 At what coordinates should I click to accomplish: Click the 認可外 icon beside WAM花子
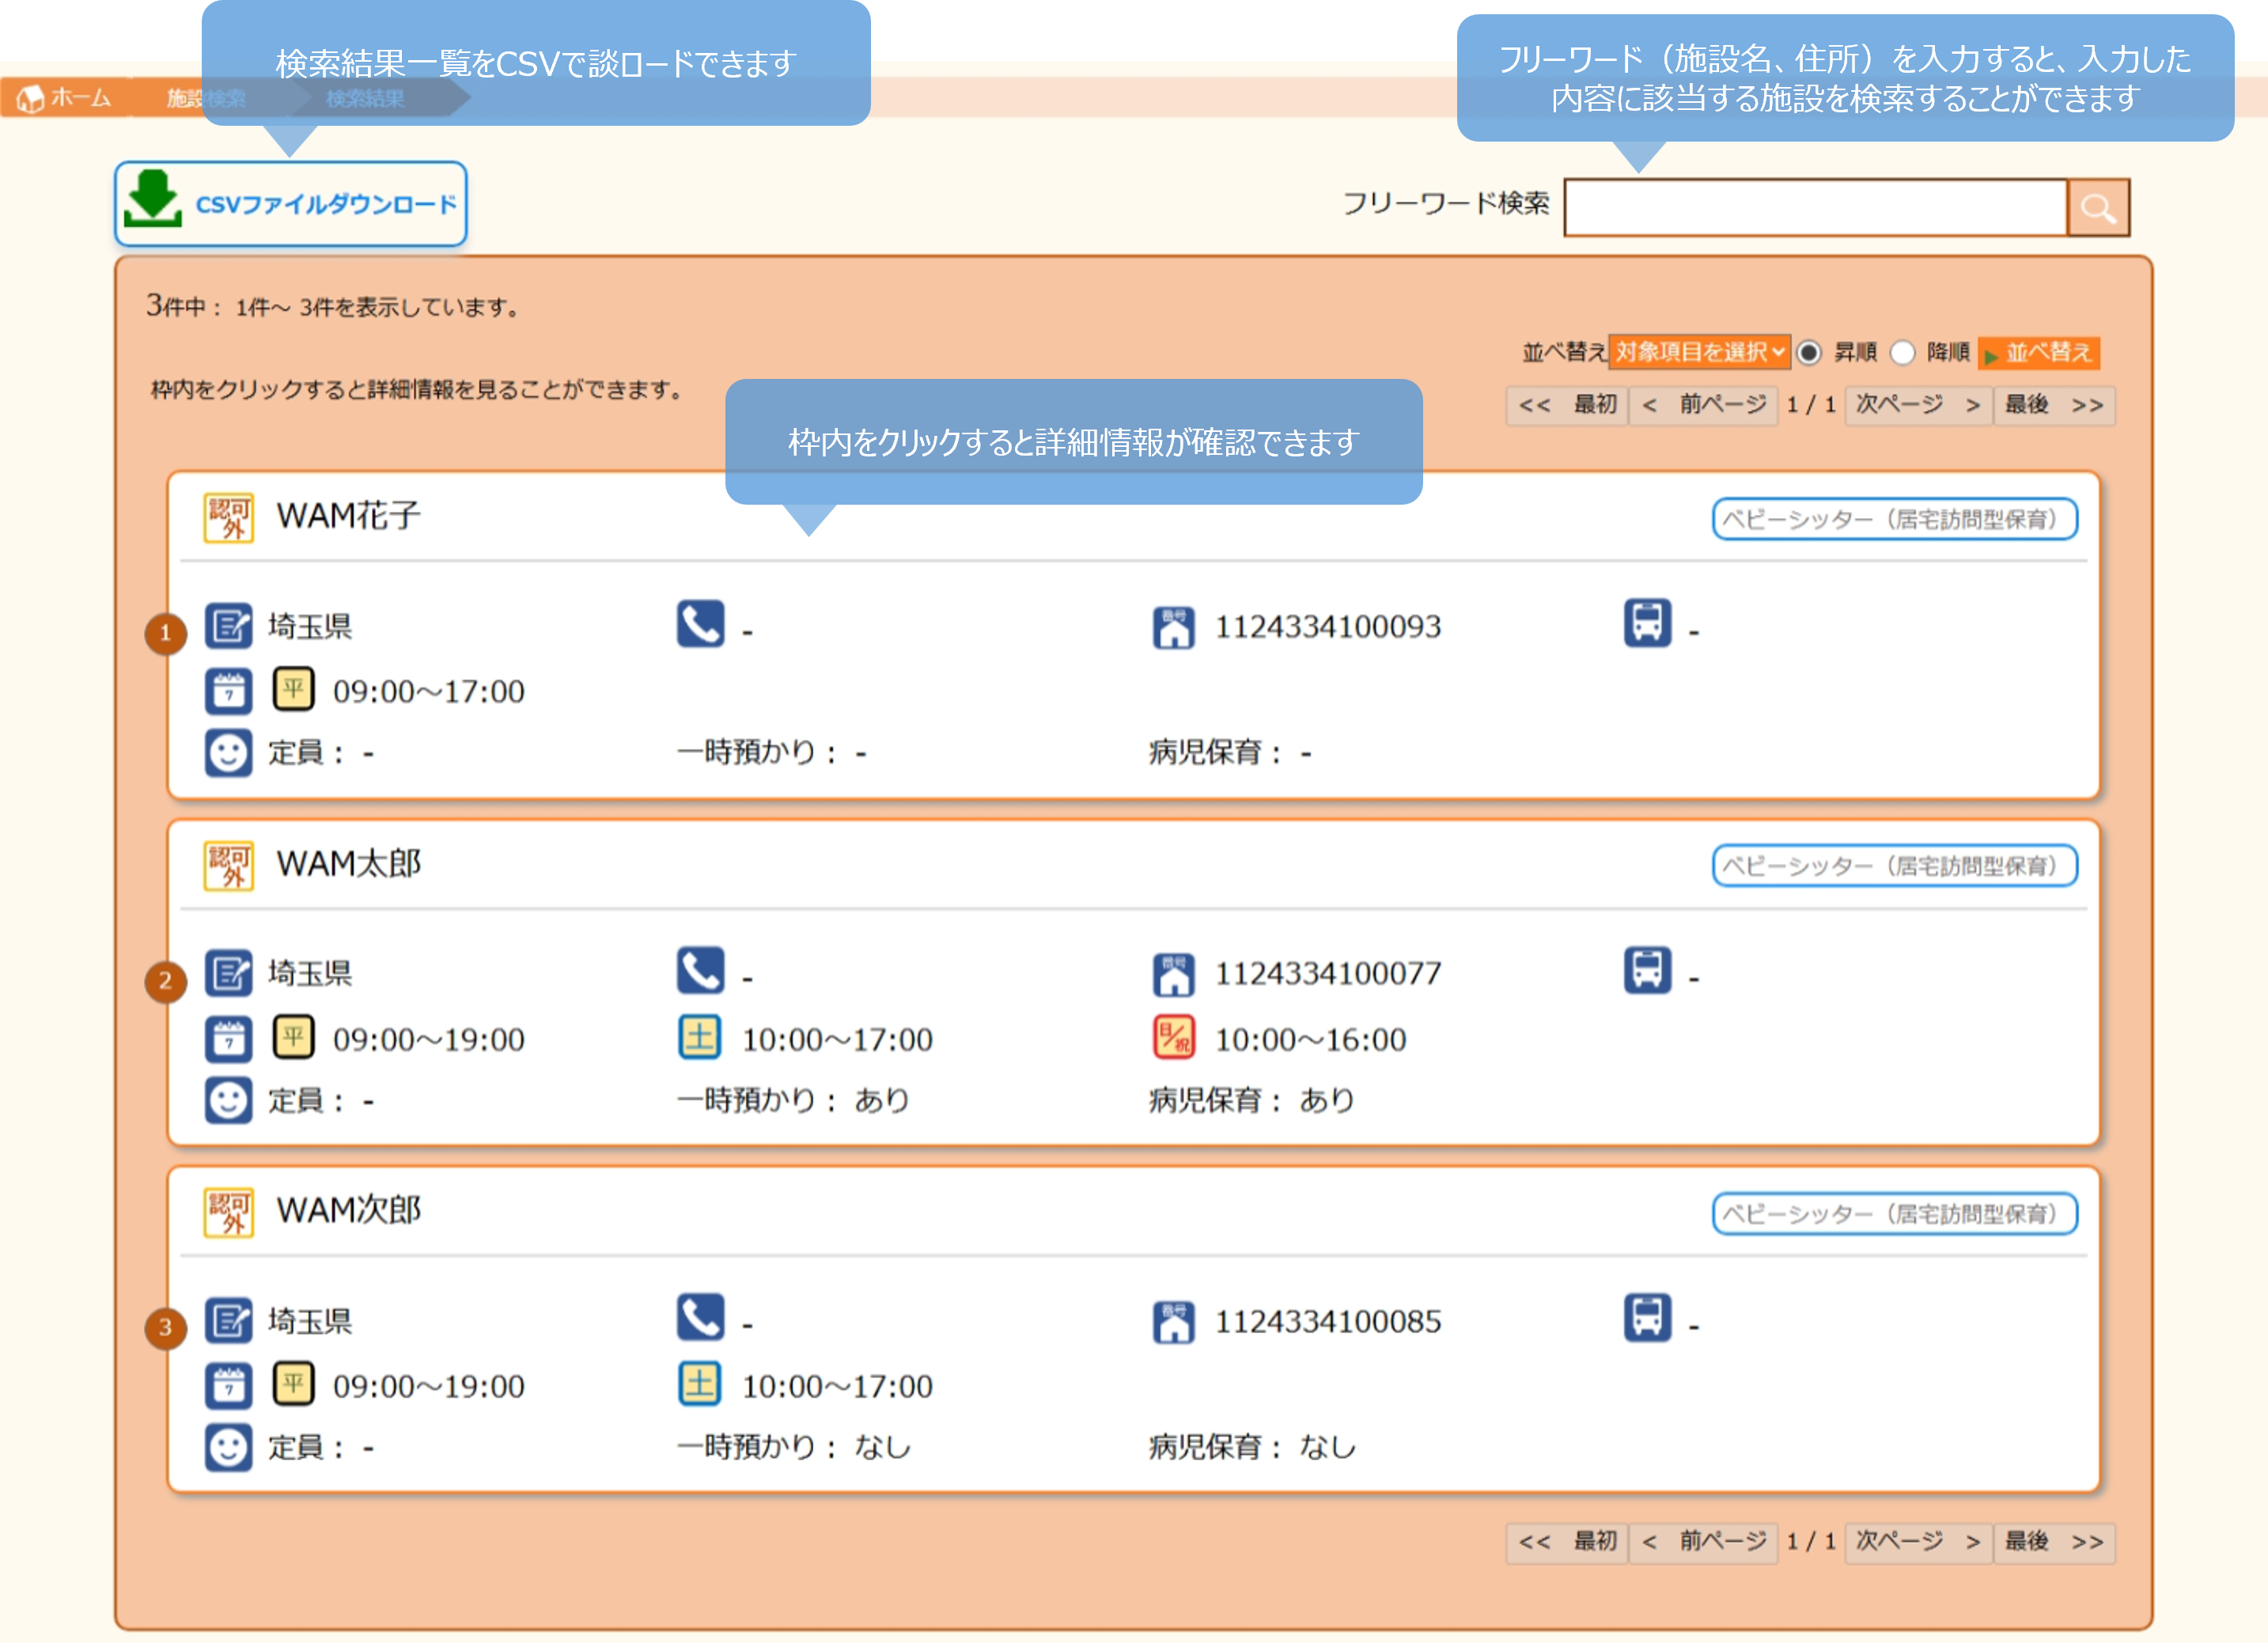click(228, 517)
